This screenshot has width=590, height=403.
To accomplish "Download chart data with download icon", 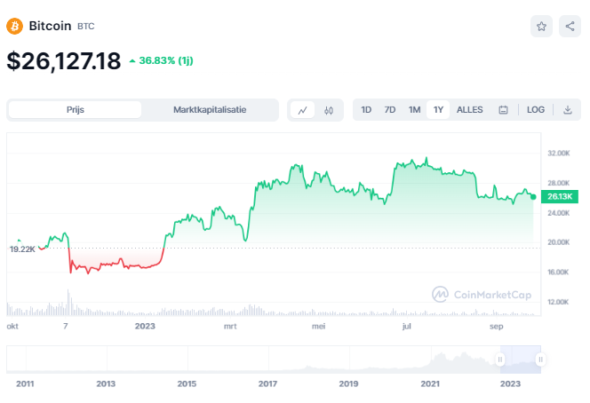I will coord(568,110).
